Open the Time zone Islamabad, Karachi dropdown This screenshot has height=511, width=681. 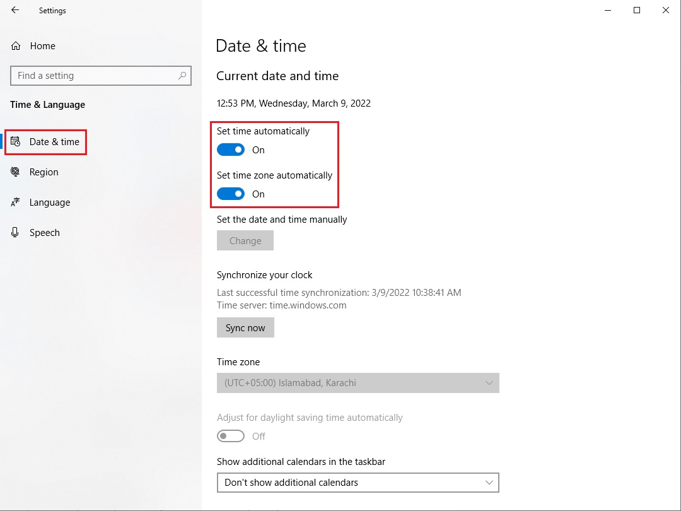point(358,383)
